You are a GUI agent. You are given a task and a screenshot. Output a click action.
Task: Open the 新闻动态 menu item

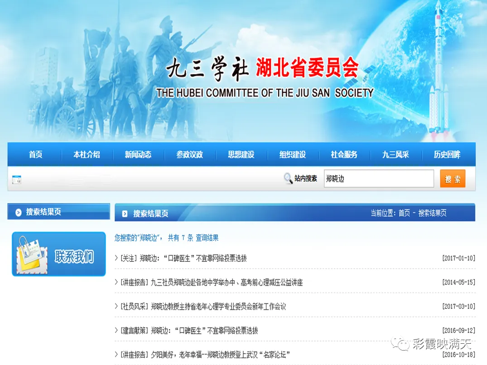click(138, 155)
